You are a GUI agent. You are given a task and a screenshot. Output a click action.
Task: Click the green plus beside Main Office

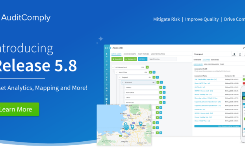pos(161,92)
